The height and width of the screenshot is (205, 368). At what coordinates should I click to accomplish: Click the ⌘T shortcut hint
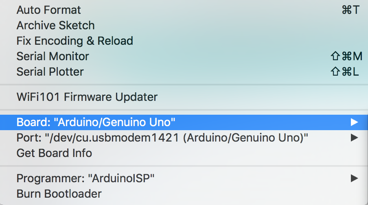pos(350,10)
